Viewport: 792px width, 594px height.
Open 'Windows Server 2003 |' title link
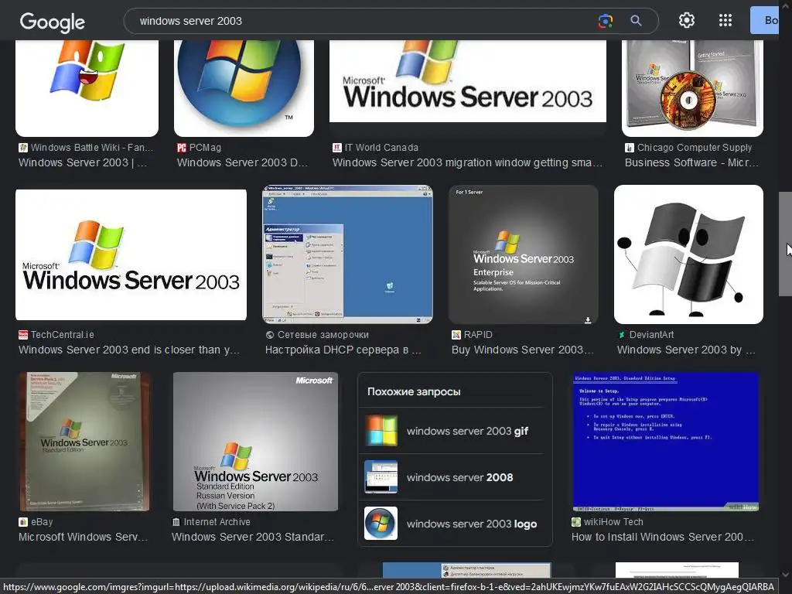83,162
